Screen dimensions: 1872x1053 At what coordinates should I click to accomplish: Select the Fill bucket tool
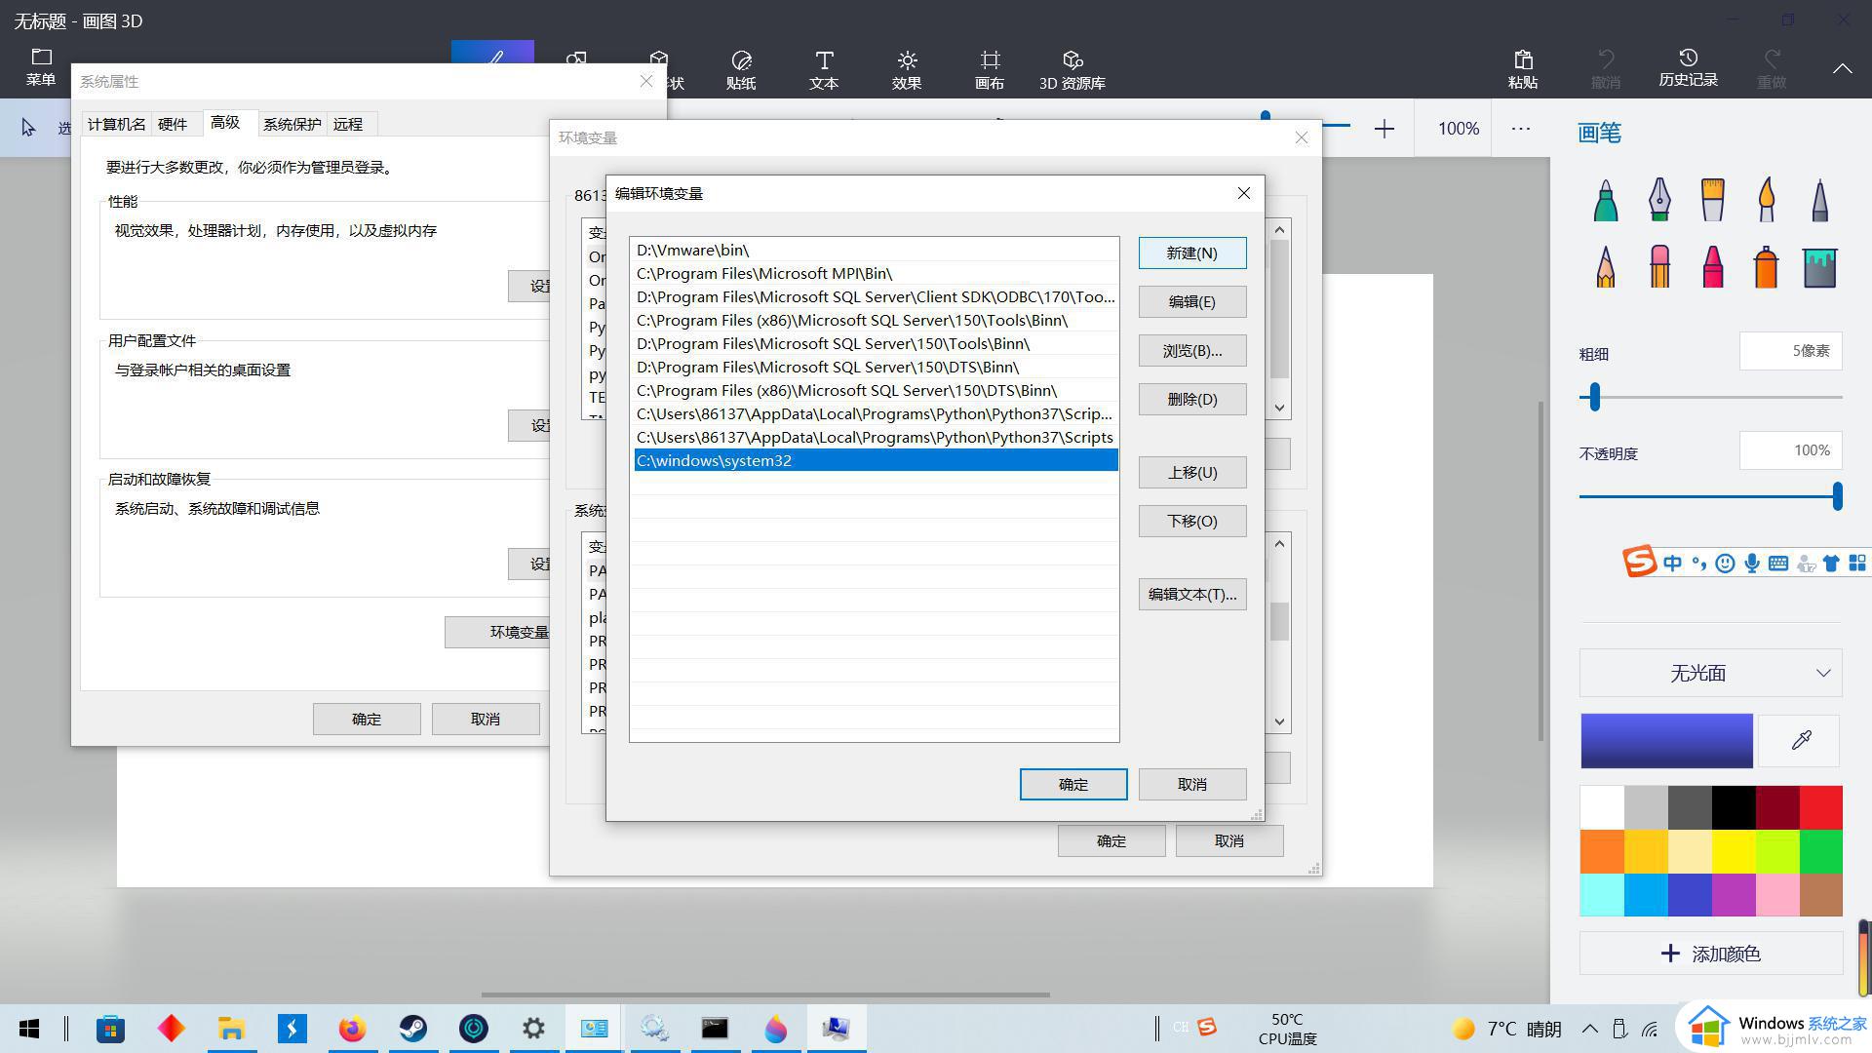point(1819,266)
